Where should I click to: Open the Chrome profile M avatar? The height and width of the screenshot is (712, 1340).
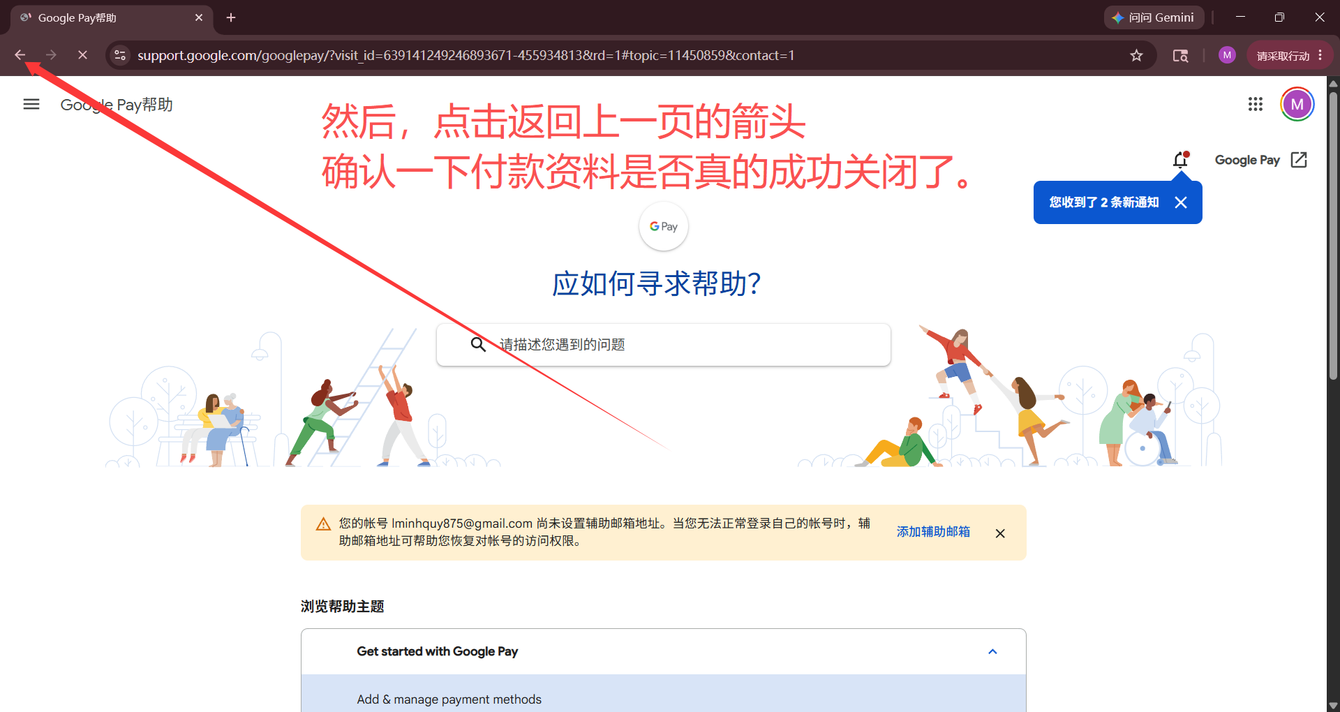1227,55
